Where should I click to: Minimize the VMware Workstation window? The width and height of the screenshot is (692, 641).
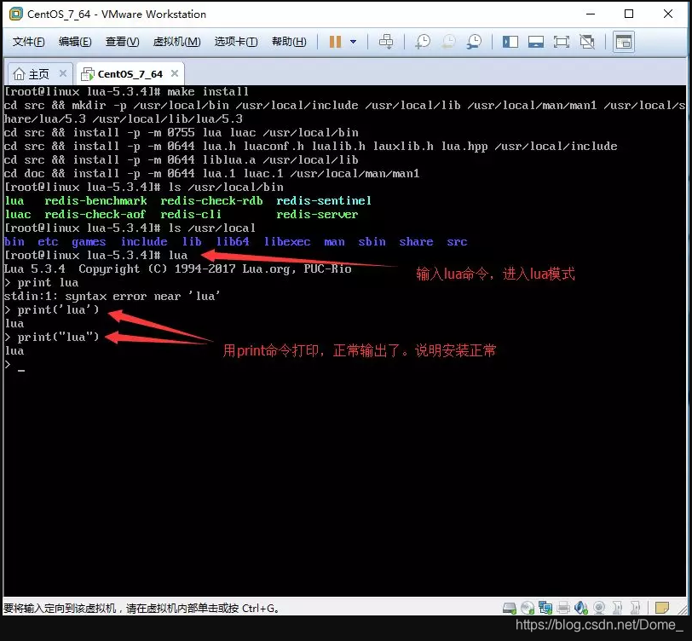coord(590,14)
